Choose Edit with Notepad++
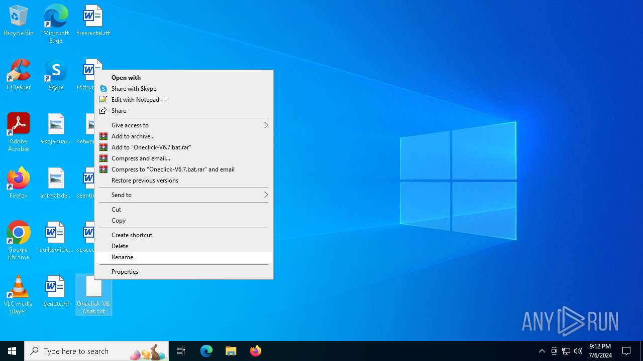 [x=184, y=100]
